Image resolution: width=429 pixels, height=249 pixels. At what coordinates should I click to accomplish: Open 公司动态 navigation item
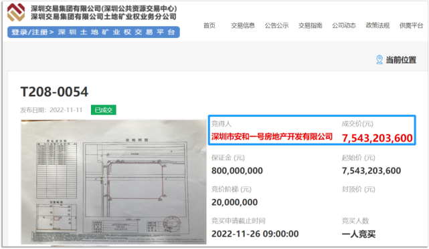344,25
